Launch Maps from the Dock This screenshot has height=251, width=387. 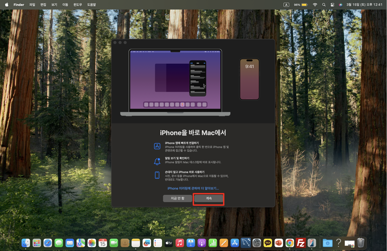[81, 243]
